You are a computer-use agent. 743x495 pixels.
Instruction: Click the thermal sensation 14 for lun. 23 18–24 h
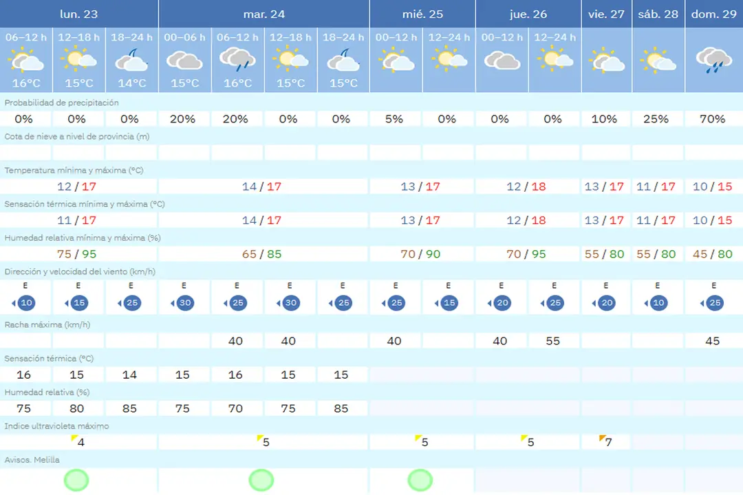coord(129,375)
